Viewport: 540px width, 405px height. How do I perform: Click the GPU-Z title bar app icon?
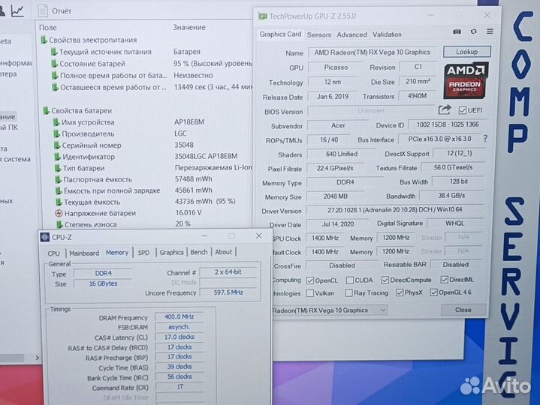[x=263, y=16]
